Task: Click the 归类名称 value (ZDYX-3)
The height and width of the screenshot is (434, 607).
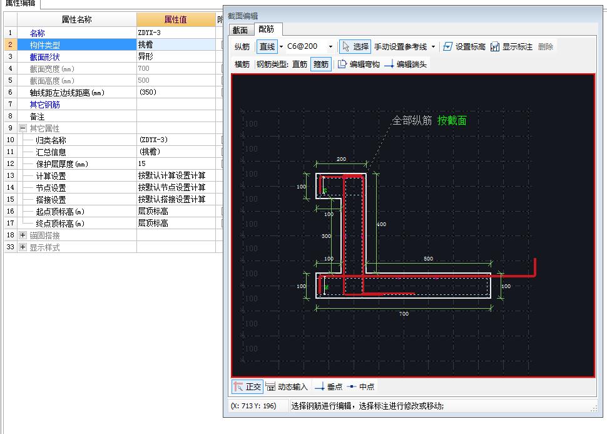Action: (x=176, y=140)
